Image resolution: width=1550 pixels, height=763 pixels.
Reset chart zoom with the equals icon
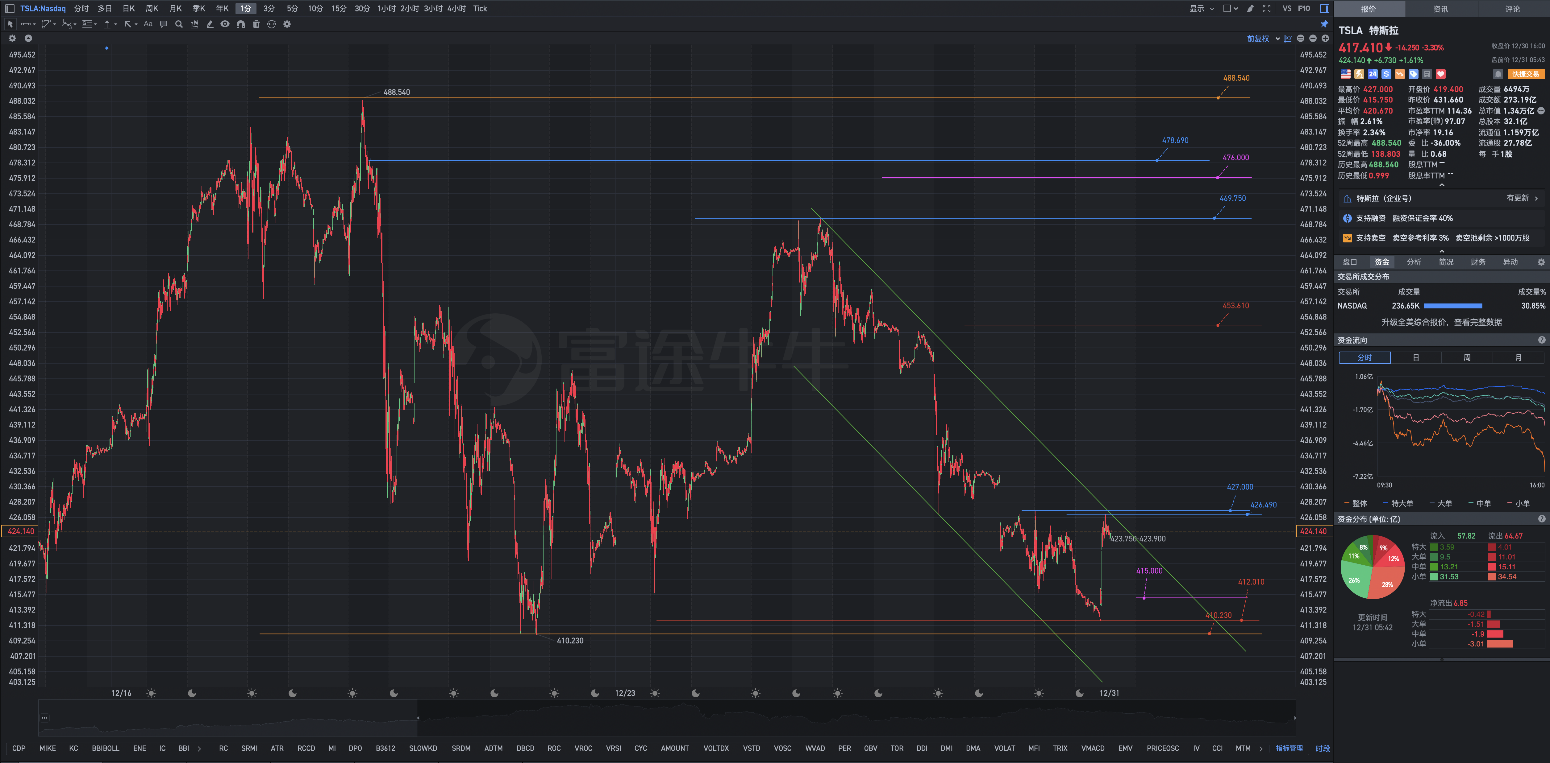pyautogui.click(x=1300, y=39)
